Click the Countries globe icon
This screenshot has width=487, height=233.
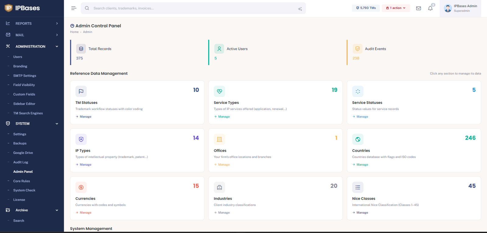[x=358, y=139]
